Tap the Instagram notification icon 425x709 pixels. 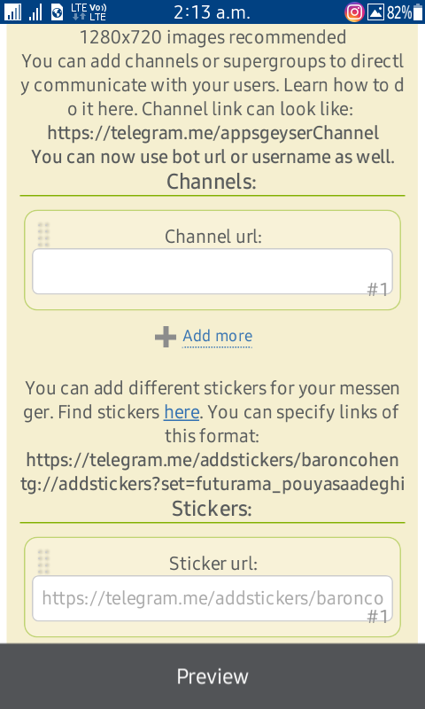tap(354, 12)
